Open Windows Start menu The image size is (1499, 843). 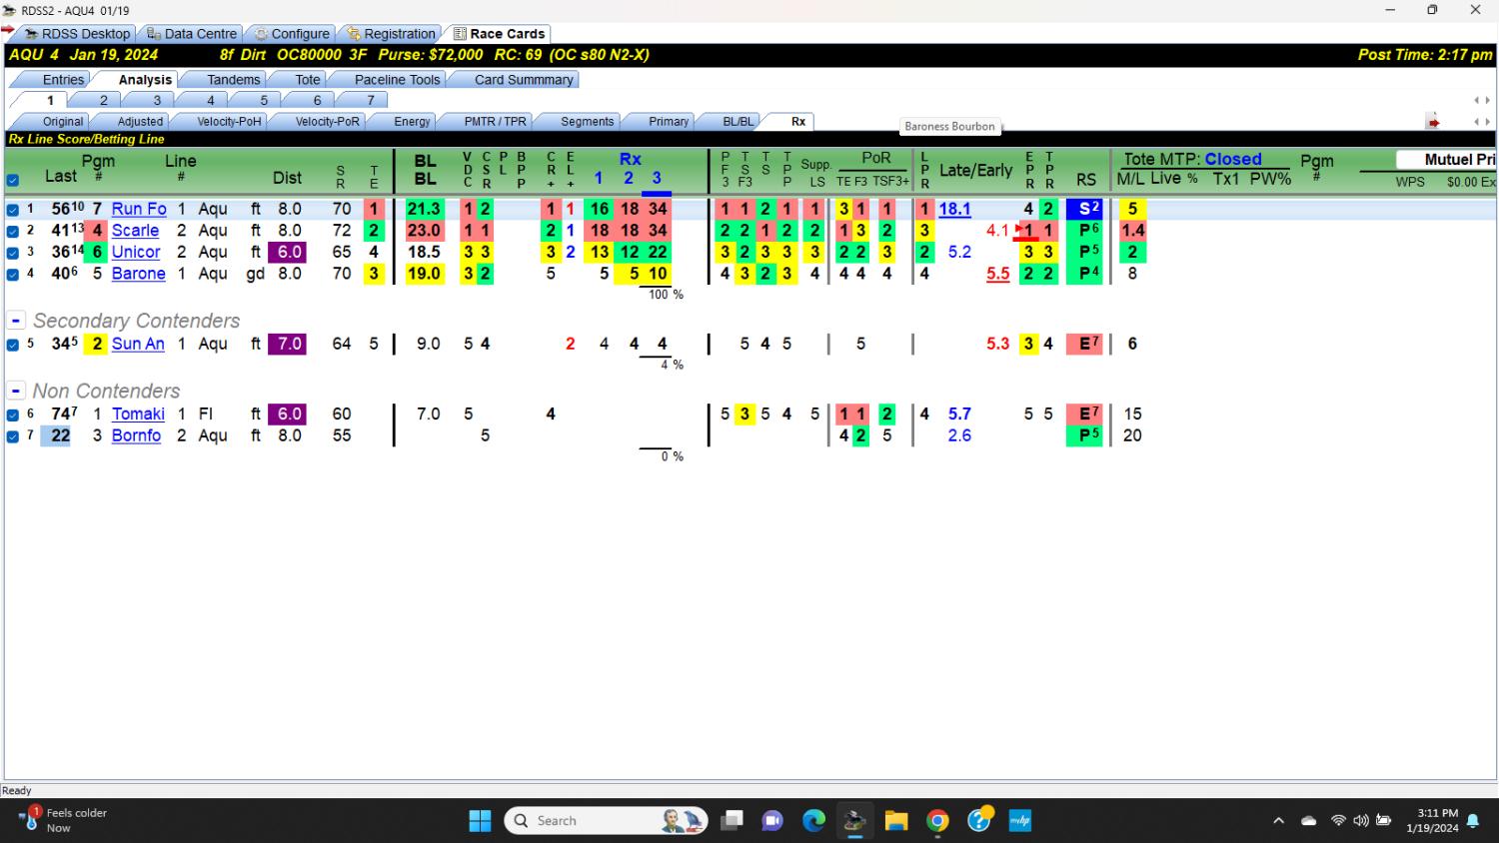(480, 821)
